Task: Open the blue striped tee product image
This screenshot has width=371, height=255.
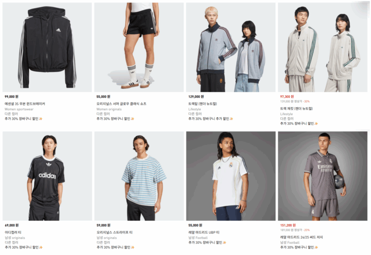Action: tap(139, 176)
